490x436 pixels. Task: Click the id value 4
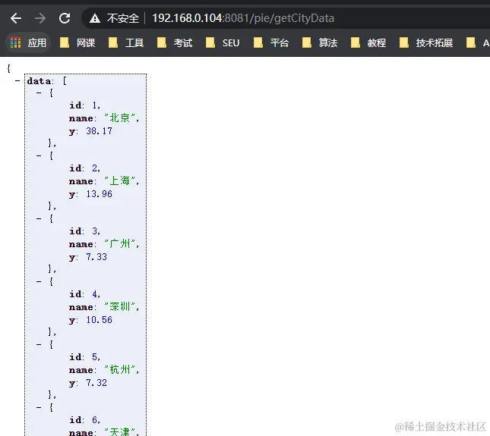point(94,294)
